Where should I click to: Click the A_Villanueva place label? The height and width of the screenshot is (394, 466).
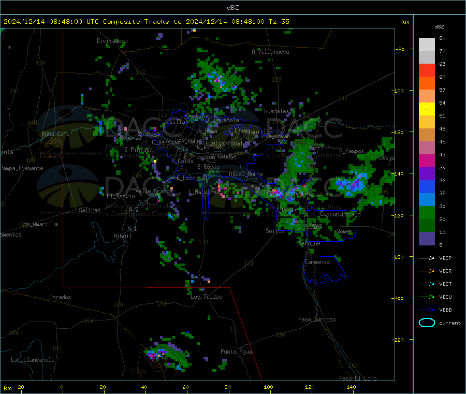270,52
